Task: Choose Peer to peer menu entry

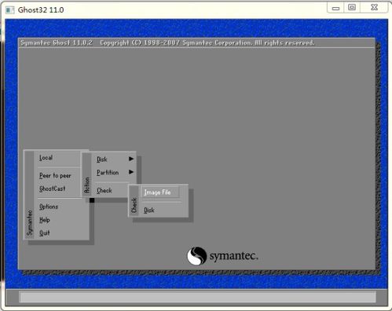Action: (x=55, y=175)
